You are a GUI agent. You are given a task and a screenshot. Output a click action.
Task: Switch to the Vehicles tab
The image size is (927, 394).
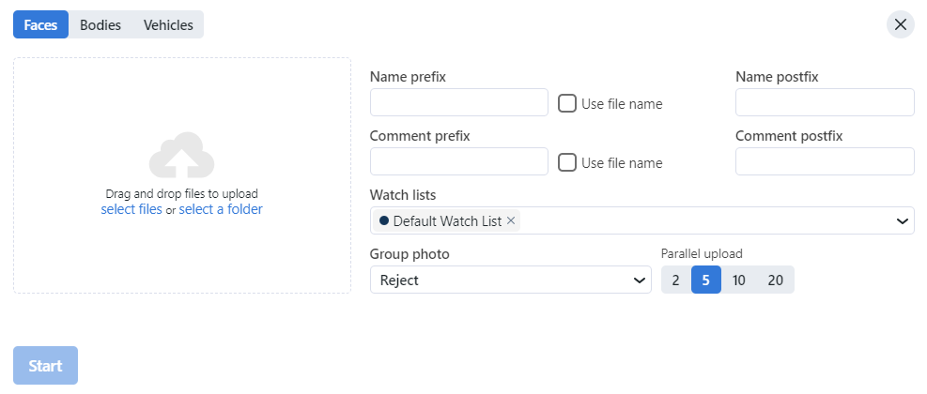(x=168, y=25)
